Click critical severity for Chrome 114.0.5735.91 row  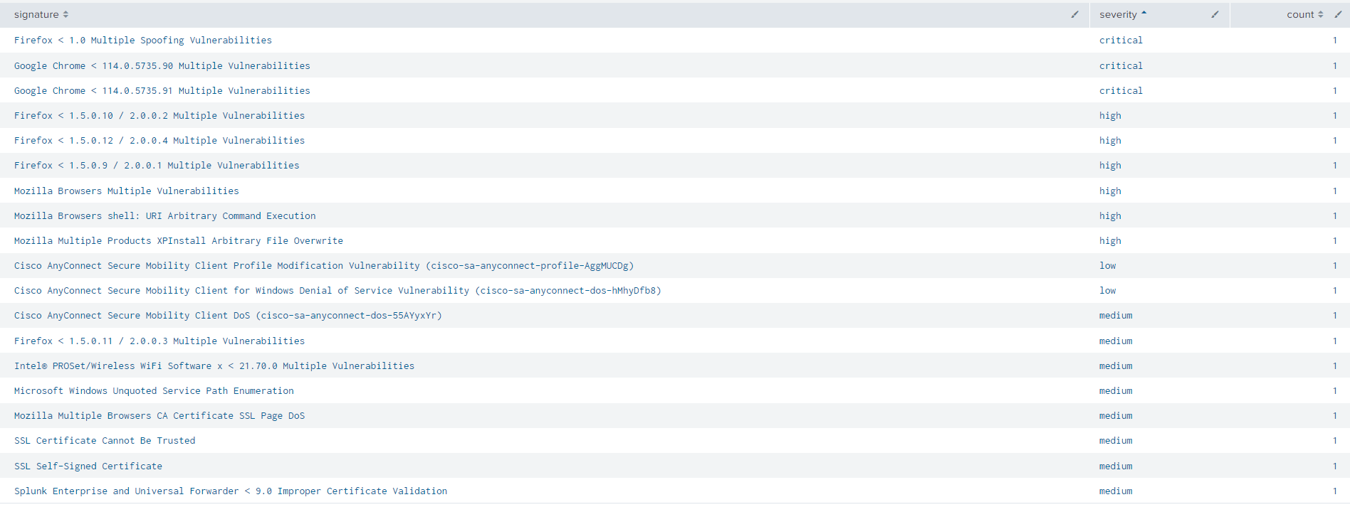click(1121, 90)
